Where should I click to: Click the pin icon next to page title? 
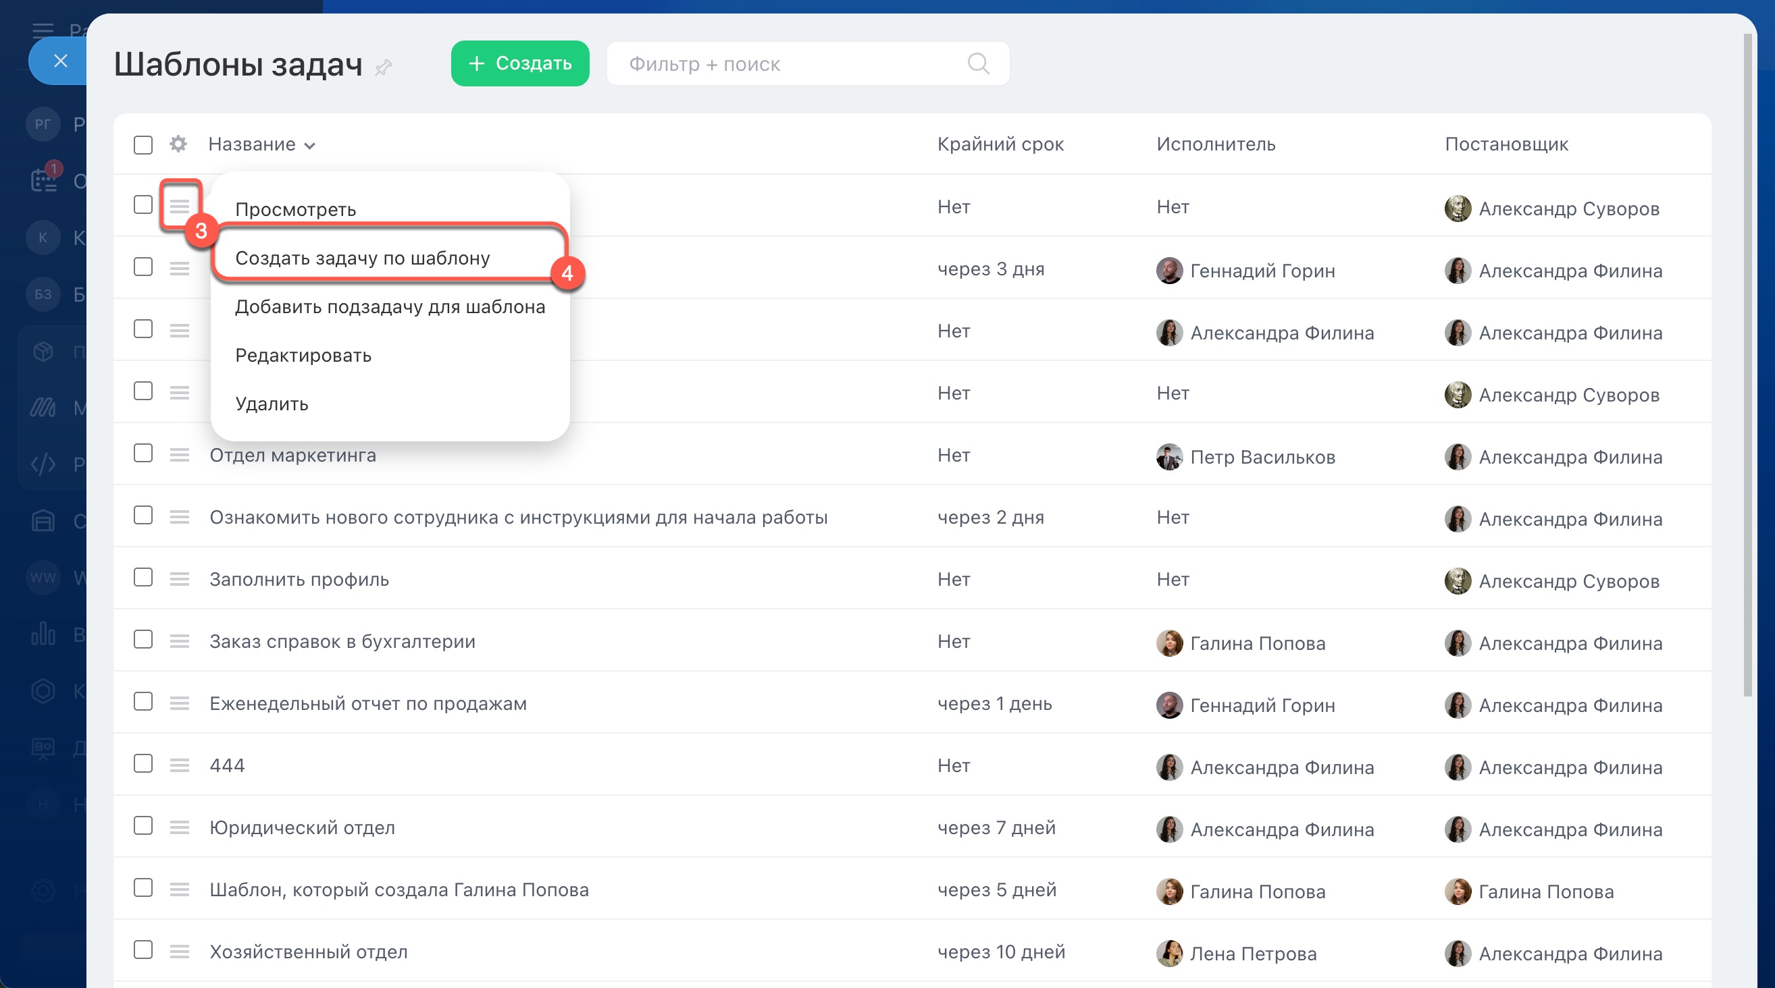pyautogui.click(x=384, y=67)
